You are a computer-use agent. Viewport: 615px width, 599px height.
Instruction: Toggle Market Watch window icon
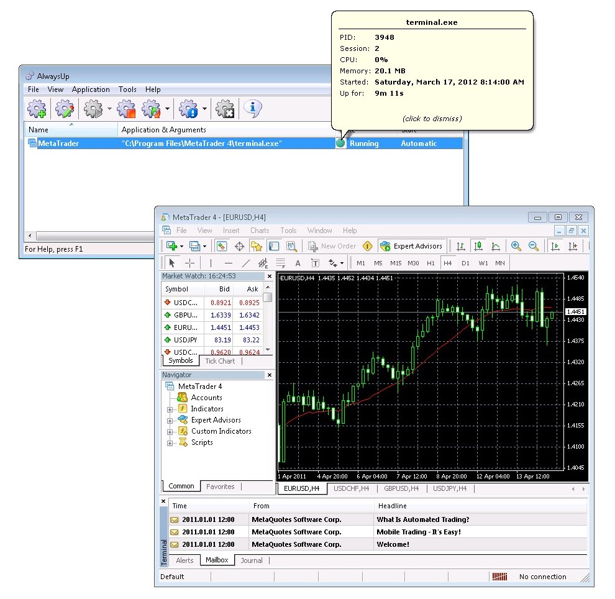(222, 246)
